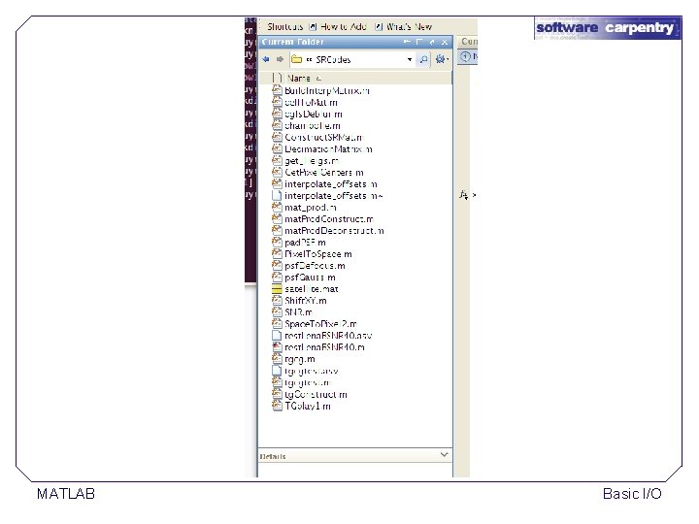Select data file satellite.mat

[x=312, y=289]
